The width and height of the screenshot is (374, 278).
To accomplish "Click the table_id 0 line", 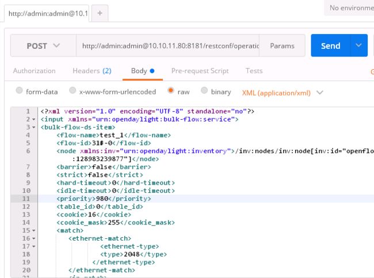I will tap(100, 207).
